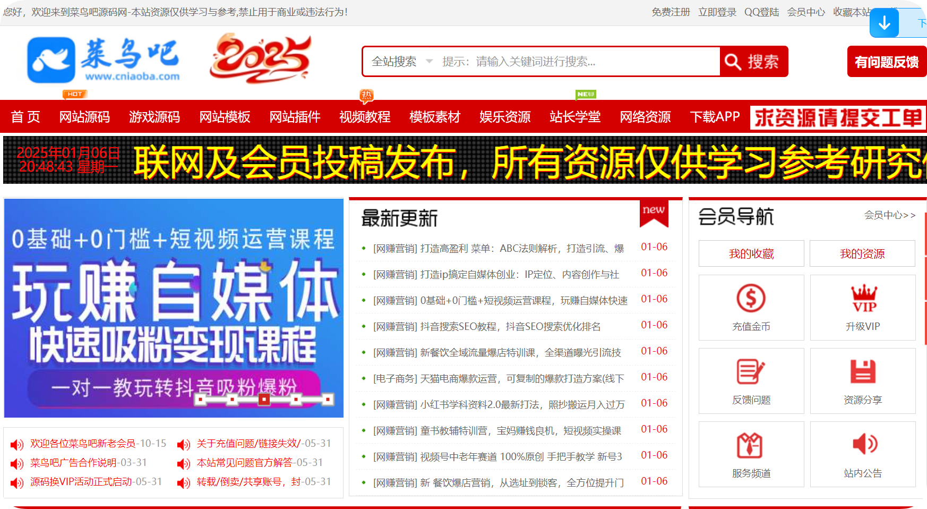The image size is (927, 509).
Task: Click the blue download arrow icon
Action: [884, 23]
